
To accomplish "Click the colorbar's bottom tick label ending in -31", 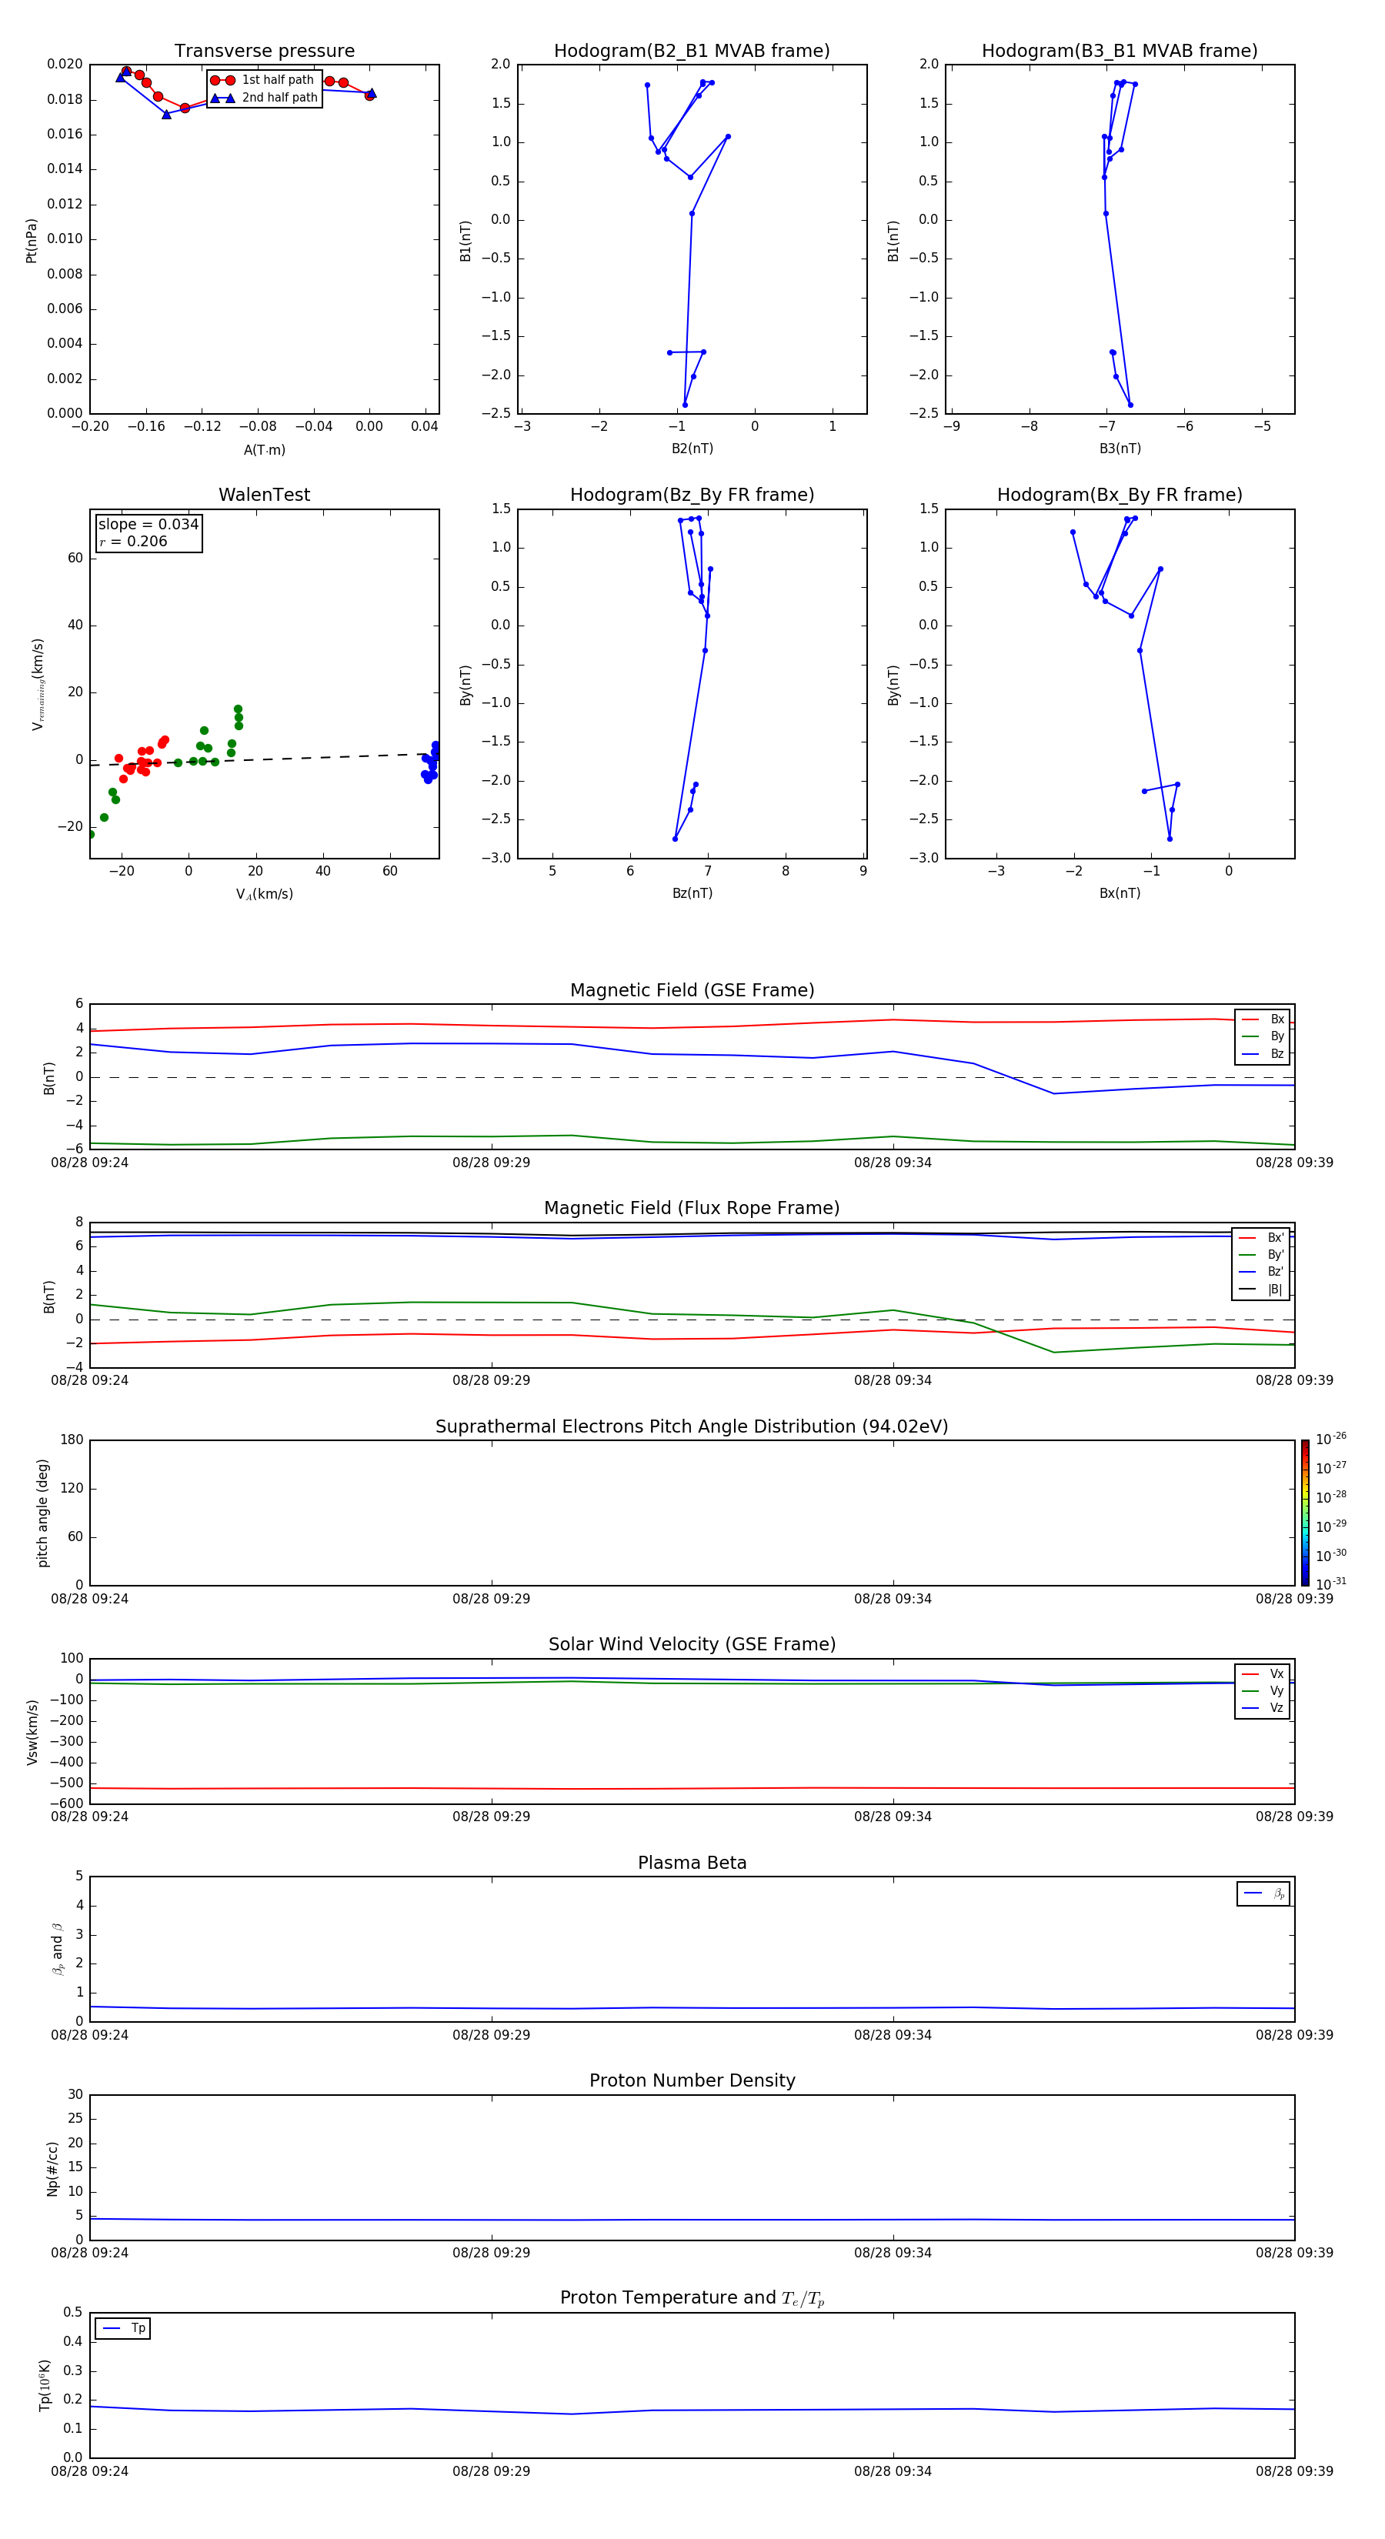I will (x=1331, y=1584).
